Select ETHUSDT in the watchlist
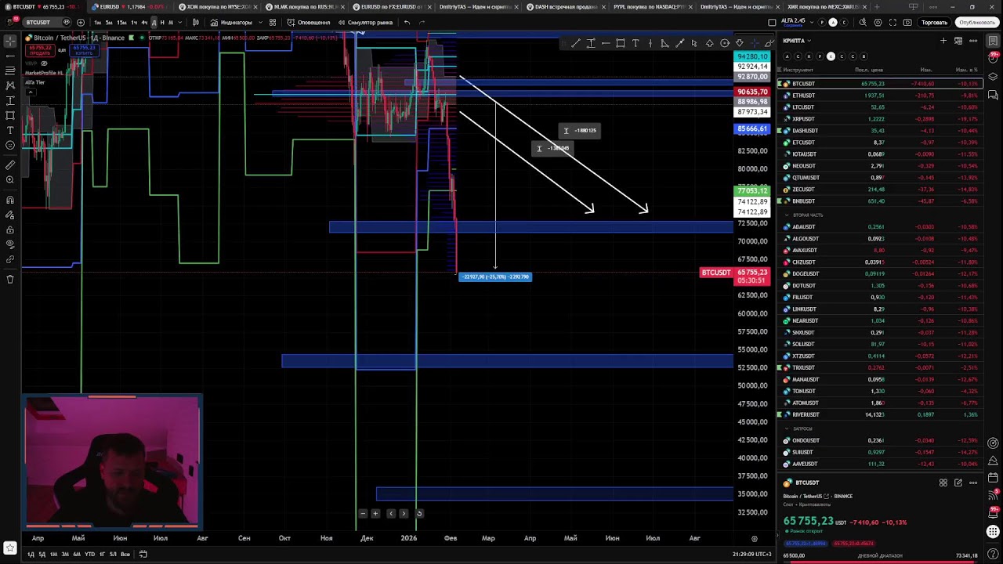Screen dimensions: 1003x564 [879, 96]
